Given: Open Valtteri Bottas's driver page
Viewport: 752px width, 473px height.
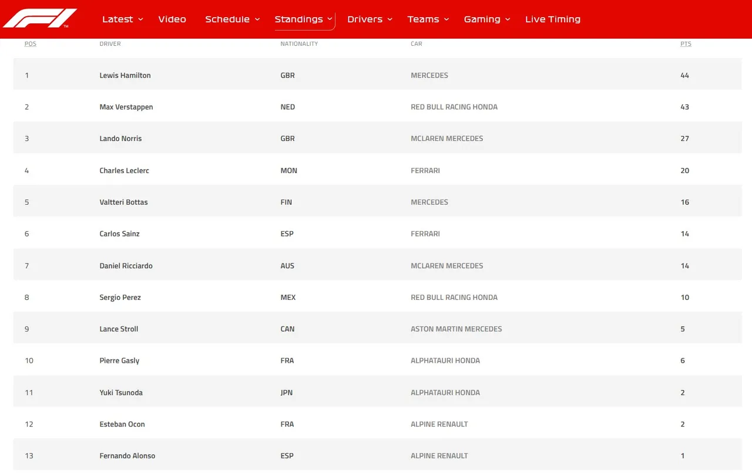Looking at the screenshot, I should coord(123,202).
